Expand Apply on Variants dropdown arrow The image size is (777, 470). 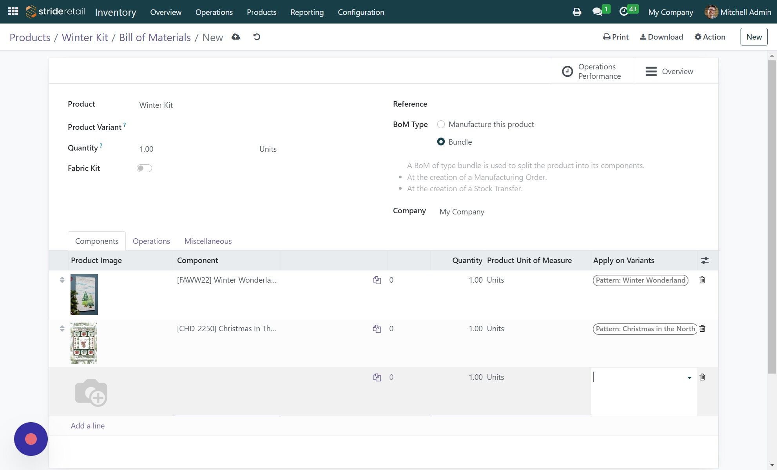point(689,377)
